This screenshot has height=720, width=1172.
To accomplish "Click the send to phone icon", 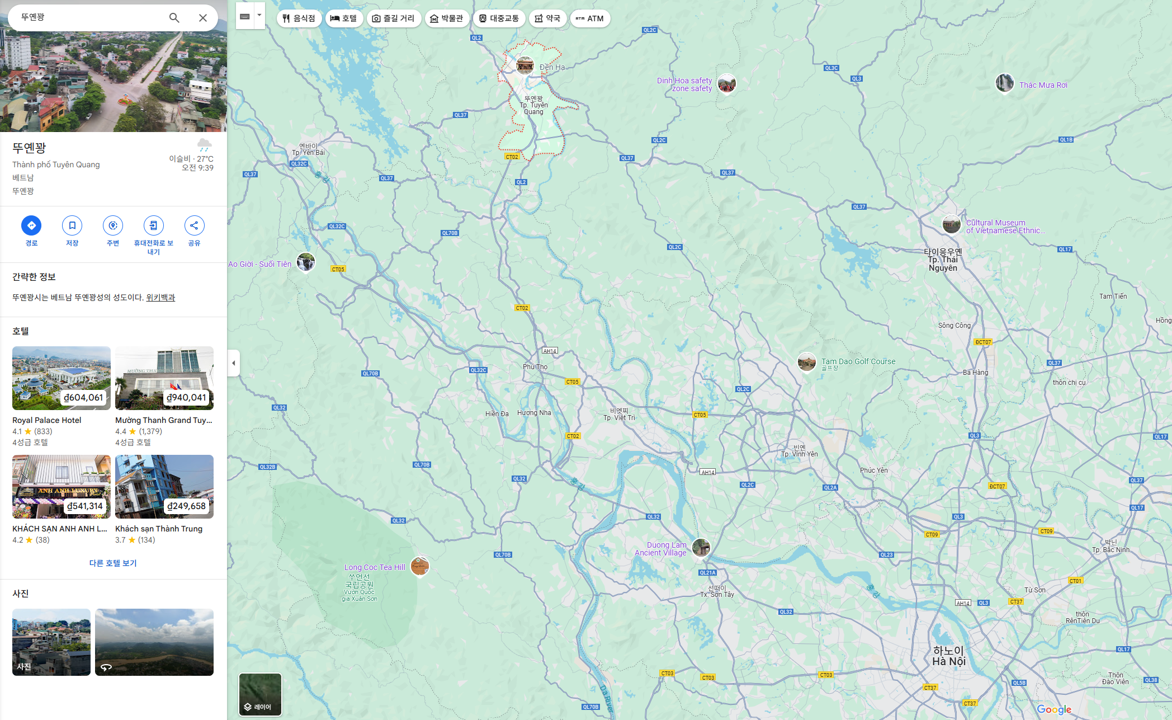I will click(153, 225).
